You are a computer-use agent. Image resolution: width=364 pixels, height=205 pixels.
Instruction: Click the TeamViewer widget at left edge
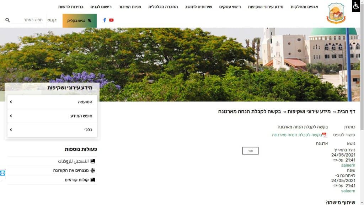click(x=3, y=173)
